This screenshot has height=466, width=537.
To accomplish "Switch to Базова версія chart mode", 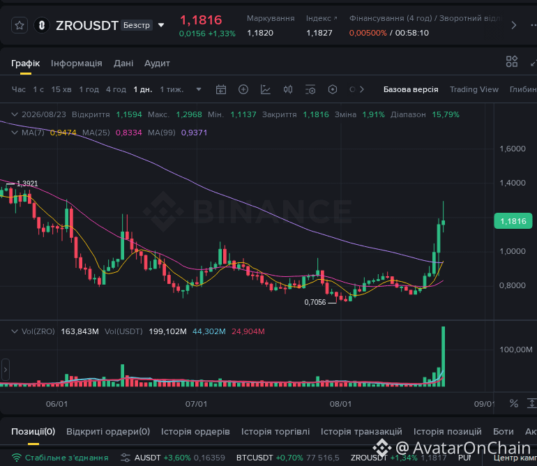I will tap(411, 89).
